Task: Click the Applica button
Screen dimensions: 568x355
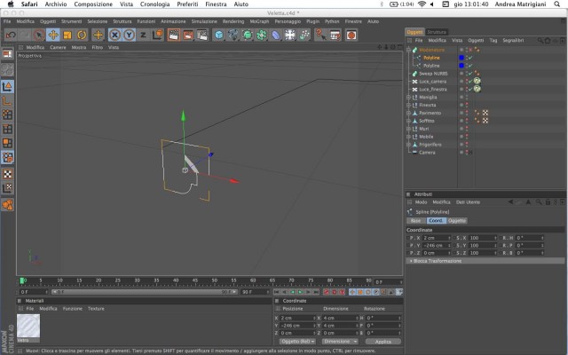Action: click(383, 341)
